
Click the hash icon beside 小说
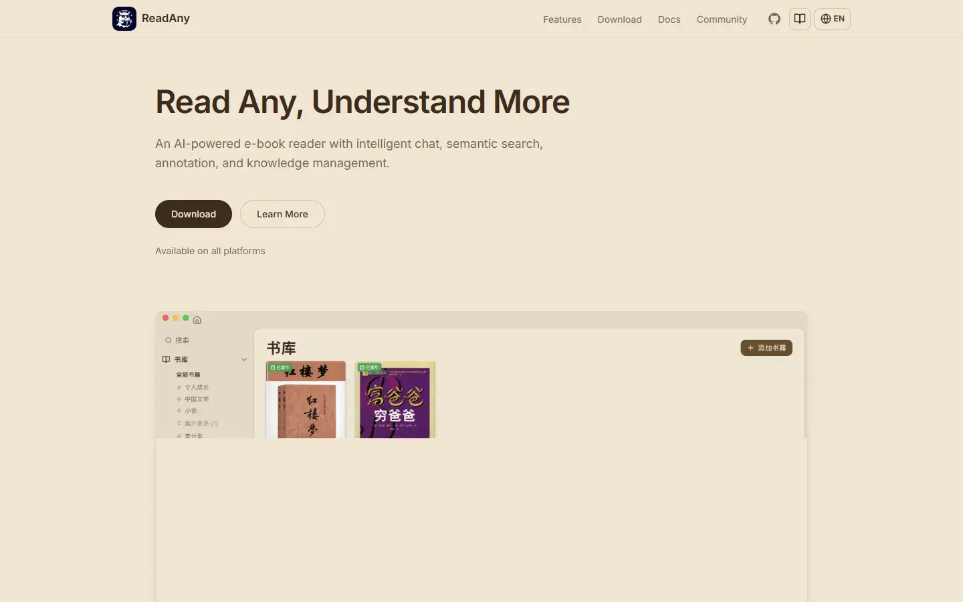point(179,411)
